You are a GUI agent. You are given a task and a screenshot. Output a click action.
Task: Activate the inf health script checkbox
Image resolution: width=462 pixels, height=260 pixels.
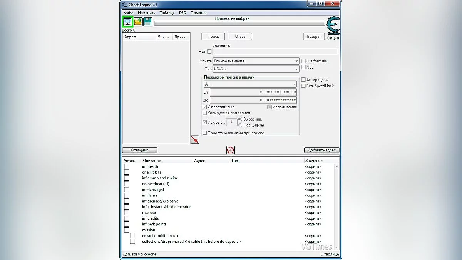point(127,167)
